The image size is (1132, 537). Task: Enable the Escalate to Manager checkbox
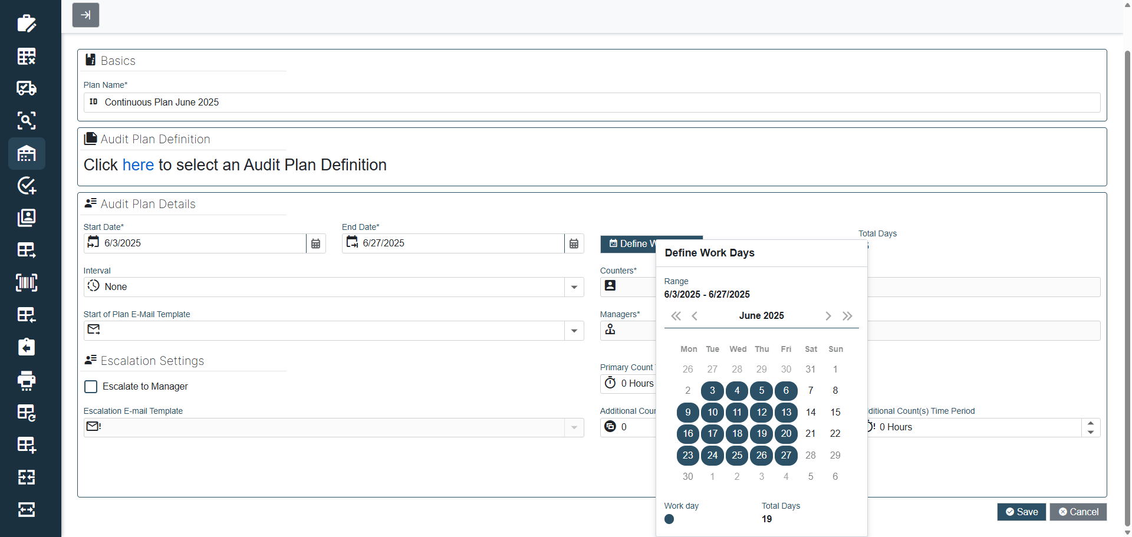pos(91,387)
